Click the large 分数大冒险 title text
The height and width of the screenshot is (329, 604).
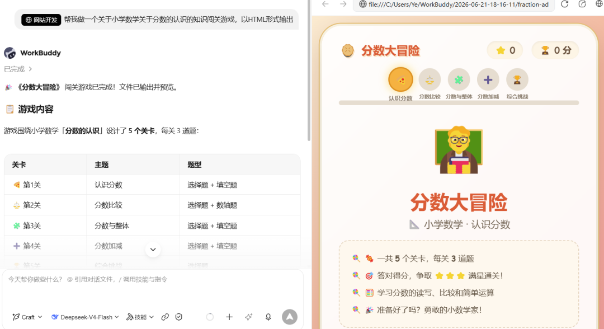click(459, 202)
